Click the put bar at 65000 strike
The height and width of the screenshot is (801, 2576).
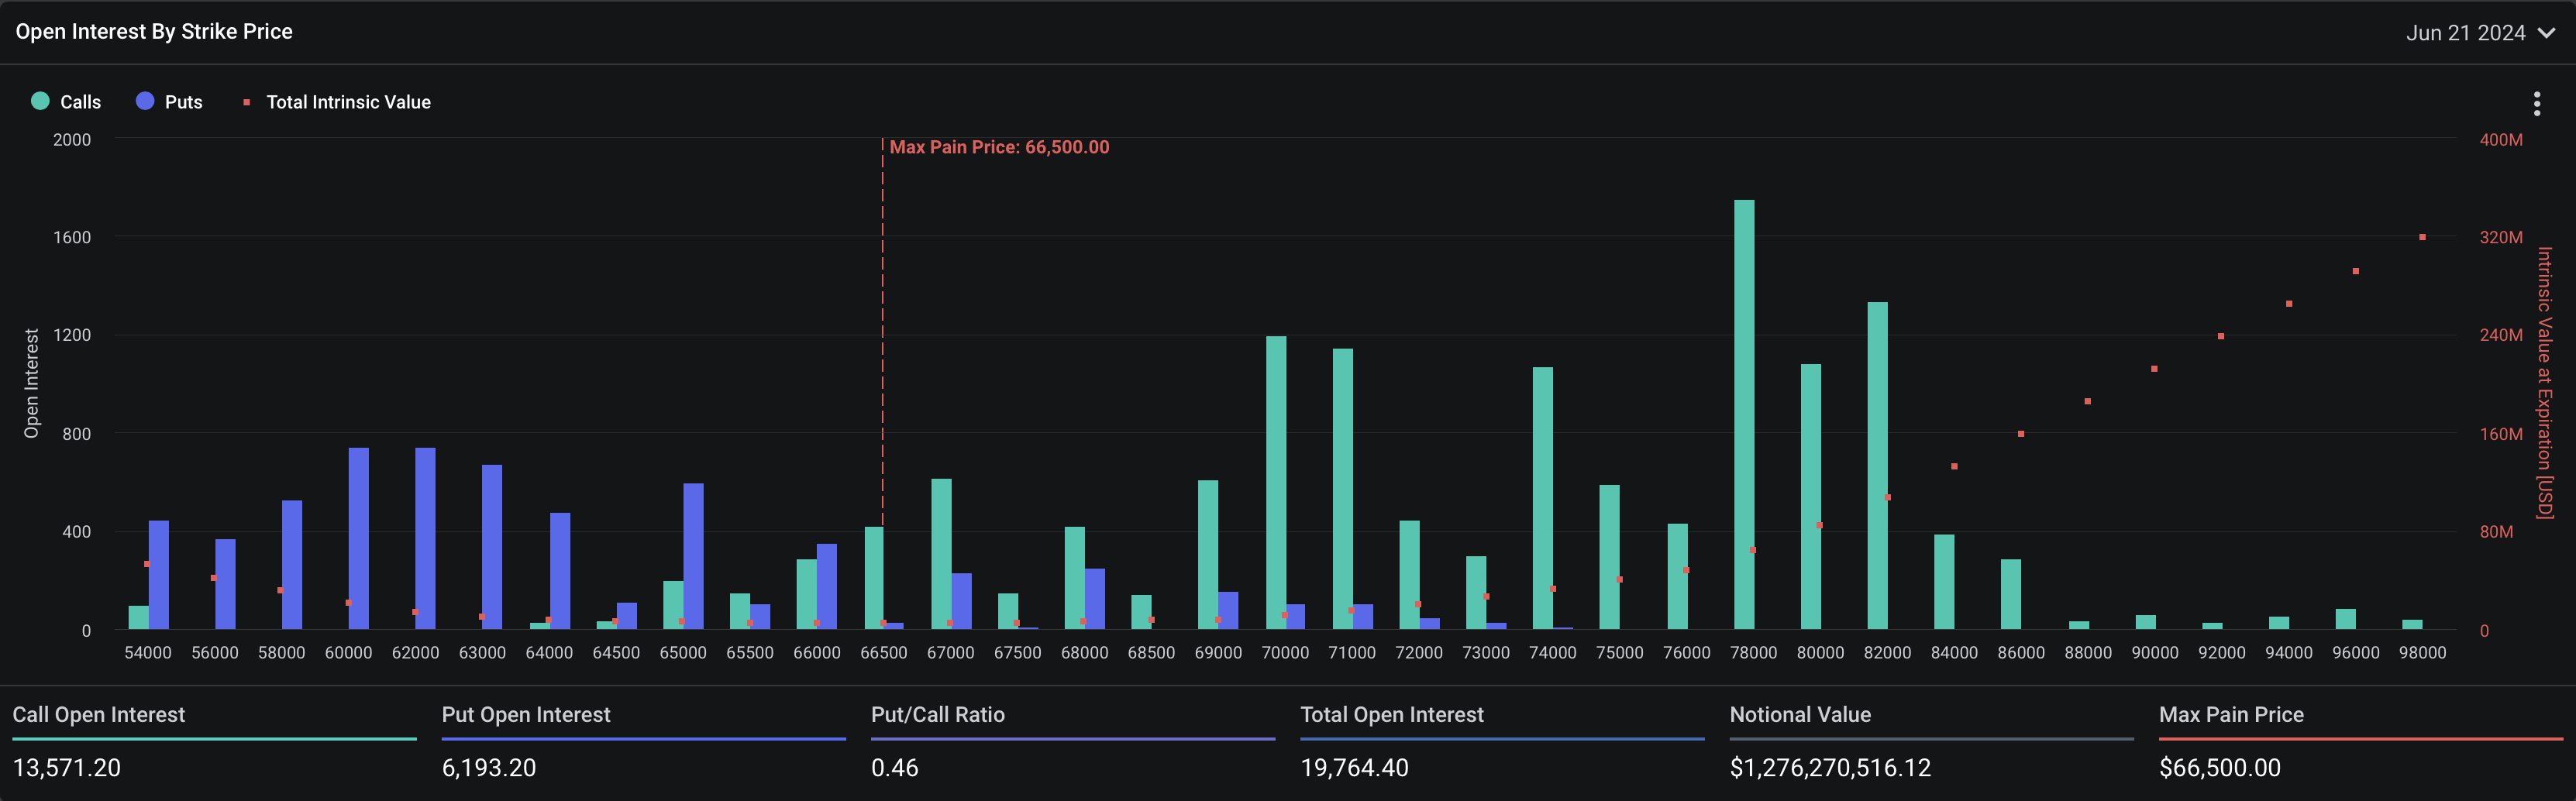(693, 556)
